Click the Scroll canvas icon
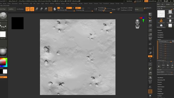This screenshot has height=98, width=174. point(150,21)
